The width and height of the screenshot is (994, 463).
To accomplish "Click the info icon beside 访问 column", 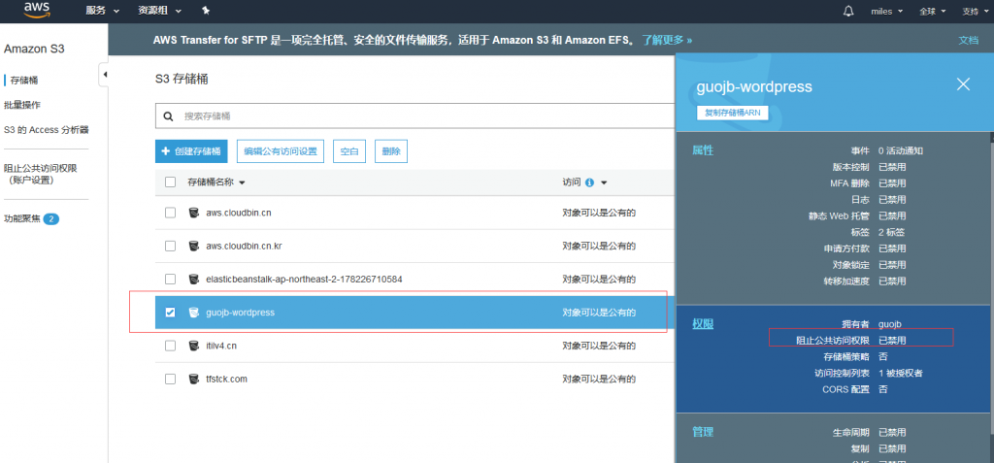I will click(589, 182).
